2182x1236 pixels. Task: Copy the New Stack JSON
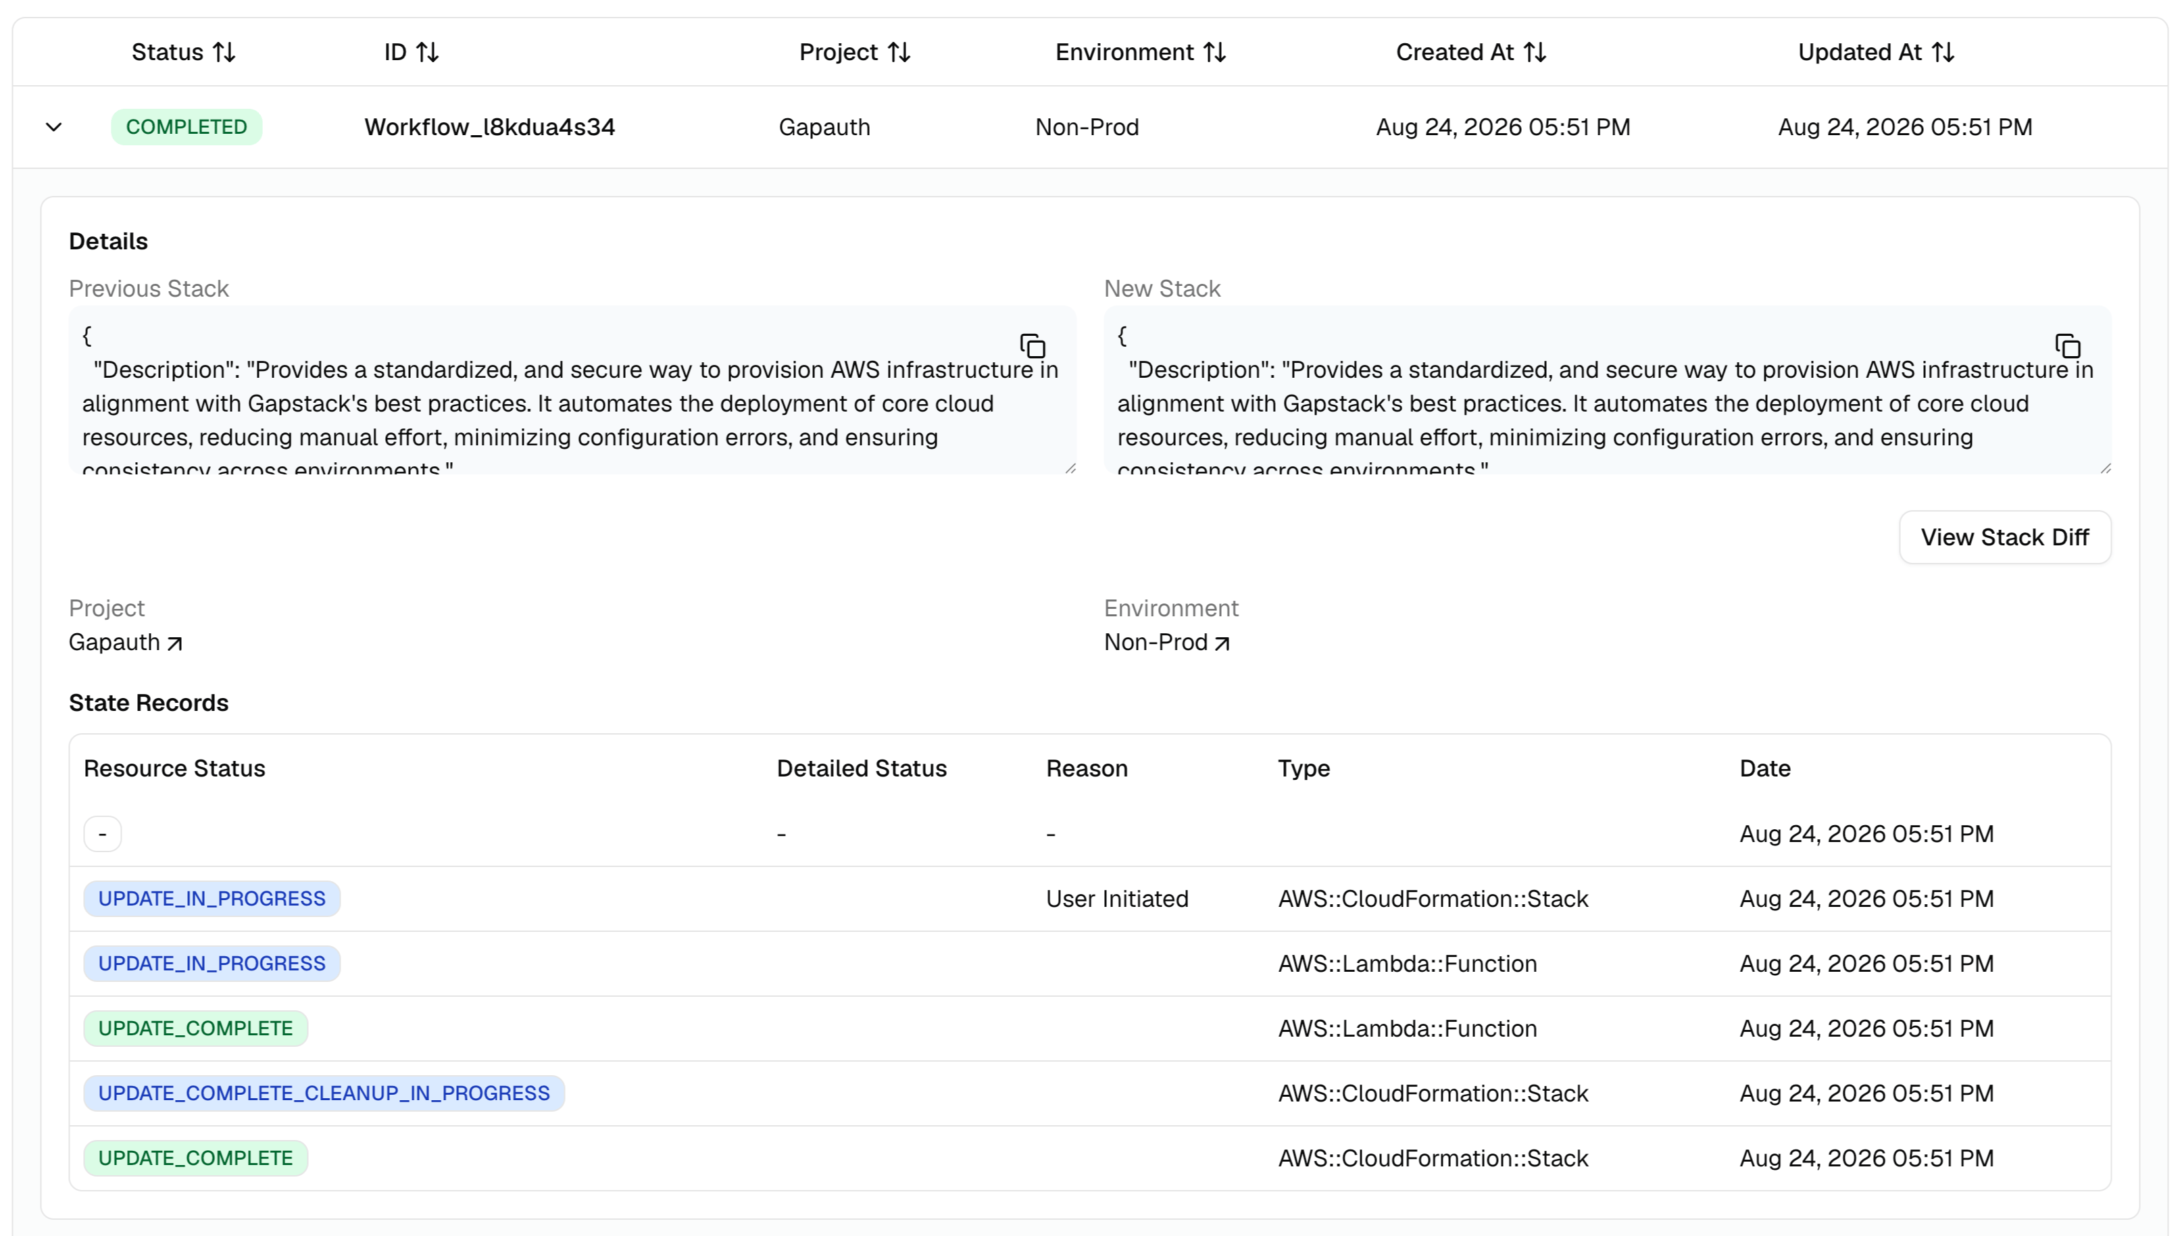tap(2067, 345)
